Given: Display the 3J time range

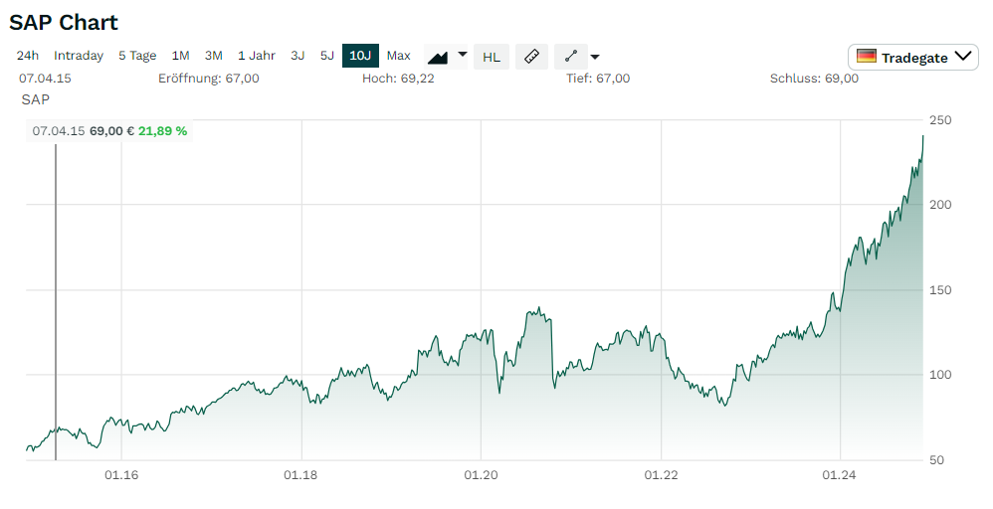Looking at the screenshot, I should tap(298, 56).
